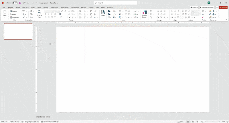Click the purple Save icon in title bar
The width and height of the screenshot is (229, 123).
(20, 3)
